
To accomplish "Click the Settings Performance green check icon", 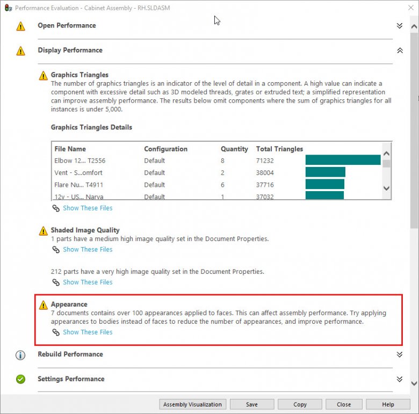I will (x=20, y=379).
